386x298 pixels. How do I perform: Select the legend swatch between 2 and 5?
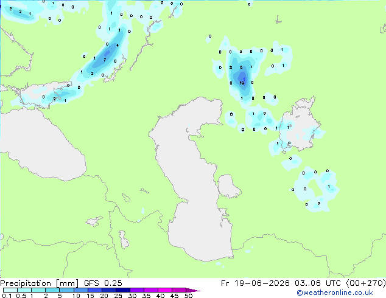pos(52,290)
